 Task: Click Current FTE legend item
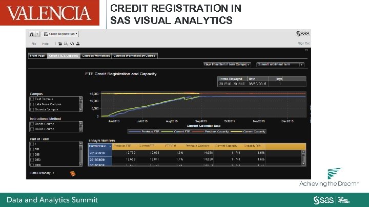click(x=176, y=131)
